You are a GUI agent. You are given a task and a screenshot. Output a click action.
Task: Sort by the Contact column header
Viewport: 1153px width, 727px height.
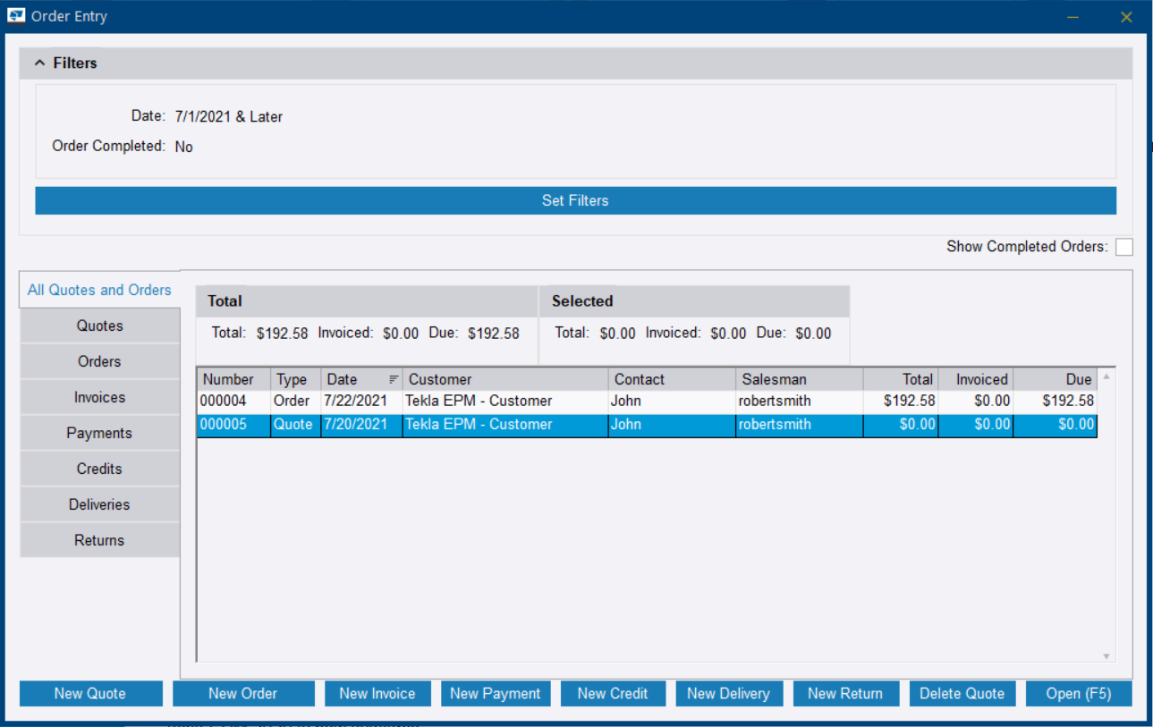[672, 379]
